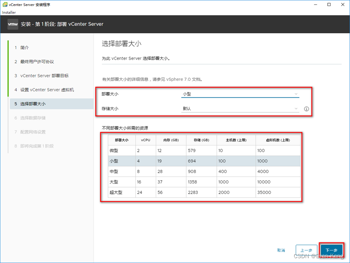Open the 存储大小 dropdown showing 默认
The width and height of the screenshot is (350, 263).
click(x=240, y=109)
